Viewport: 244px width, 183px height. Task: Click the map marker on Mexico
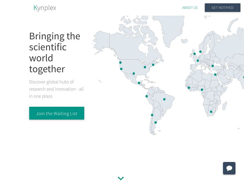coord(139,83)
